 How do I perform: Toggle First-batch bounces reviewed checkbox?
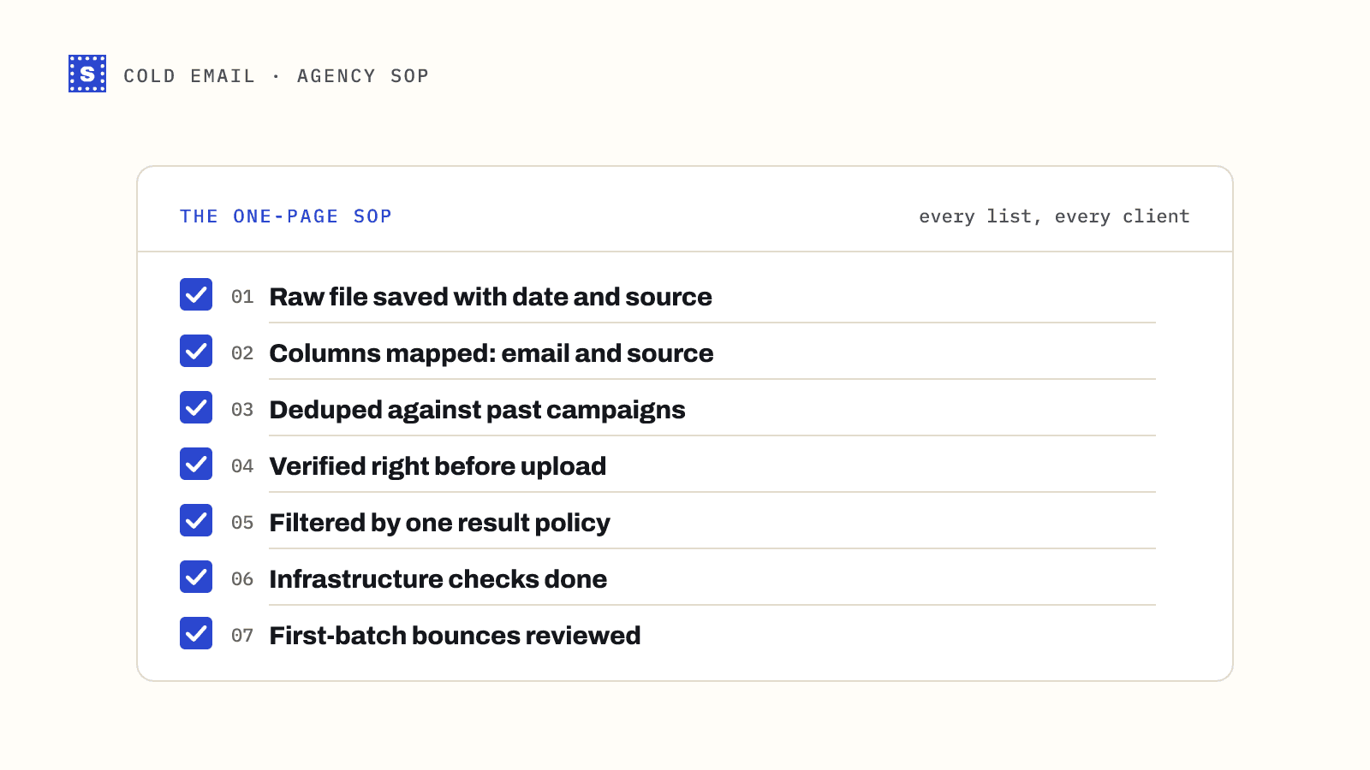pos(196,633)
